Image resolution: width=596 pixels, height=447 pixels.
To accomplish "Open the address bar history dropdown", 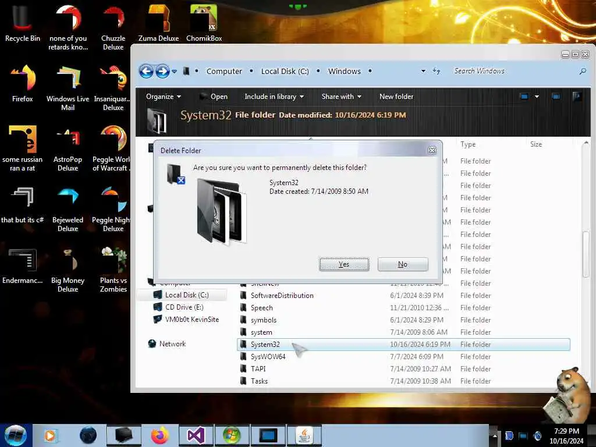I will click(423, 71).
